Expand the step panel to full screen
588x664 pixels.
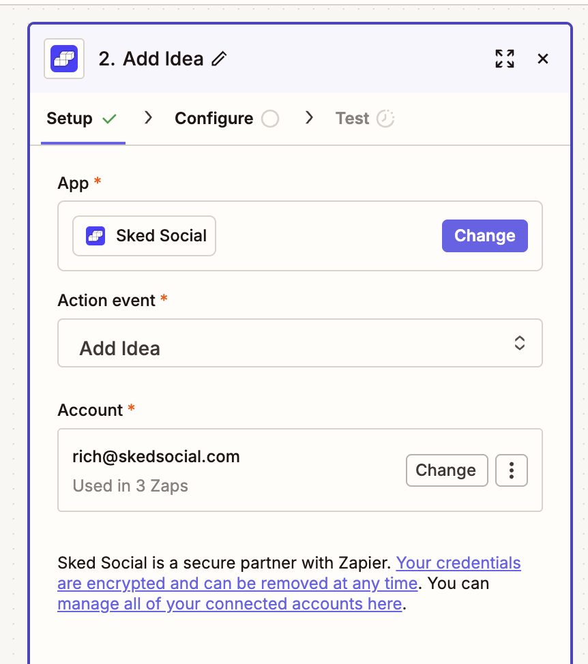tap(505, 59)
